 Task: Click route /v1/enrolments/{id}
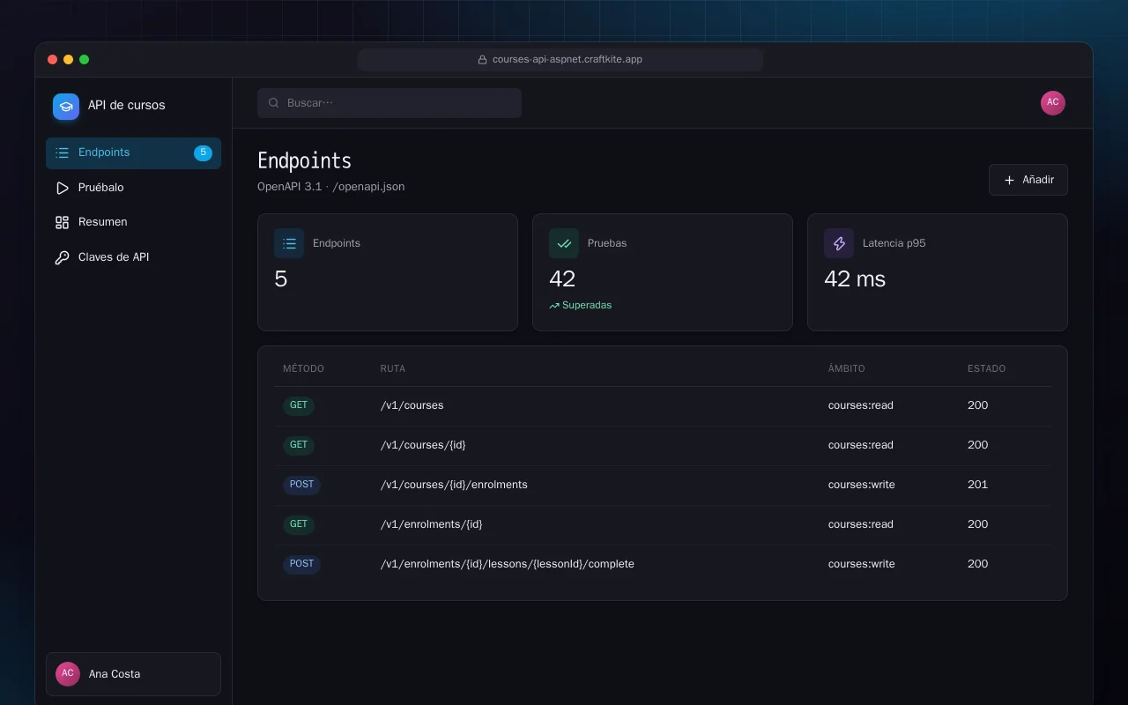(432, 524)
